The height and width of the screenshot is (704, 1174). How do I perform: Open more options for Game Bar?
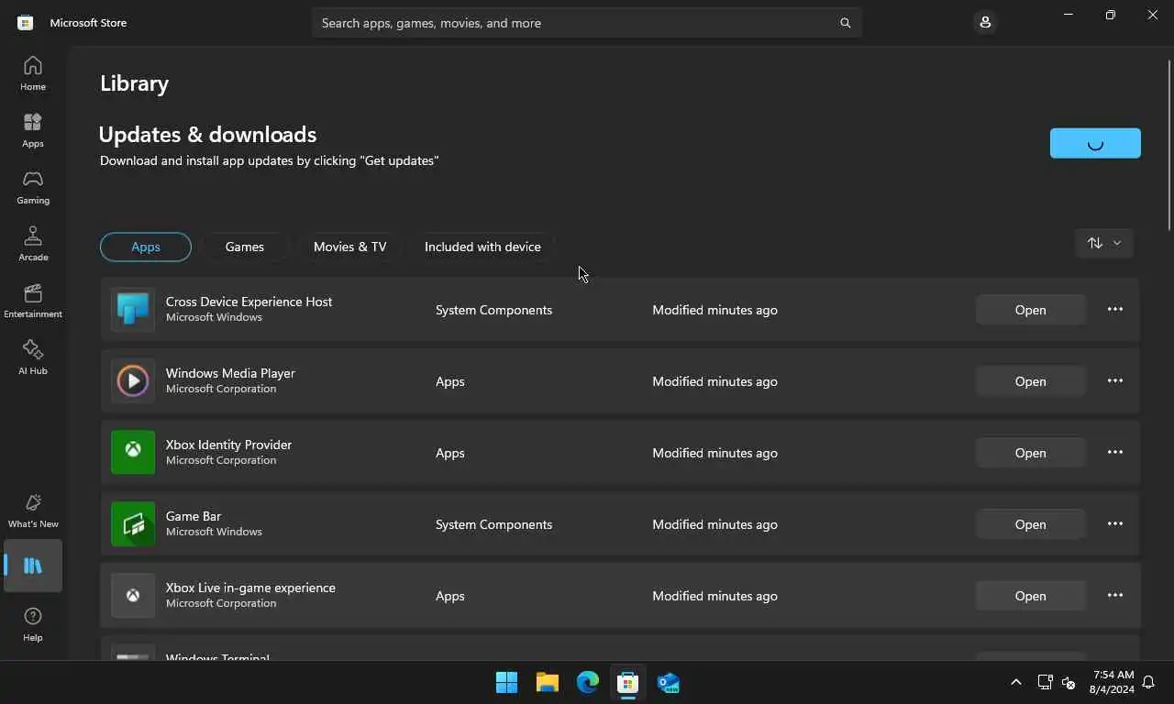(1115, 524)
